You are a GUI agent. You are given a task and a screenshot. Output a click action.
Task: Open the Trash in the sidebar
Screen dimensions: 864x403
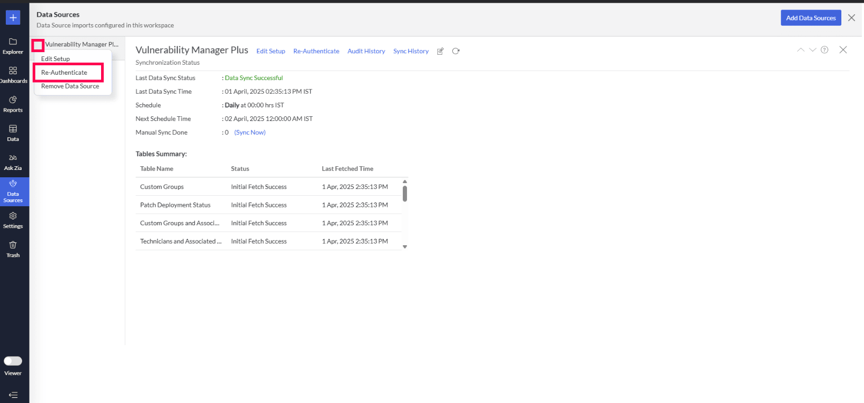(x=13, y=249)
